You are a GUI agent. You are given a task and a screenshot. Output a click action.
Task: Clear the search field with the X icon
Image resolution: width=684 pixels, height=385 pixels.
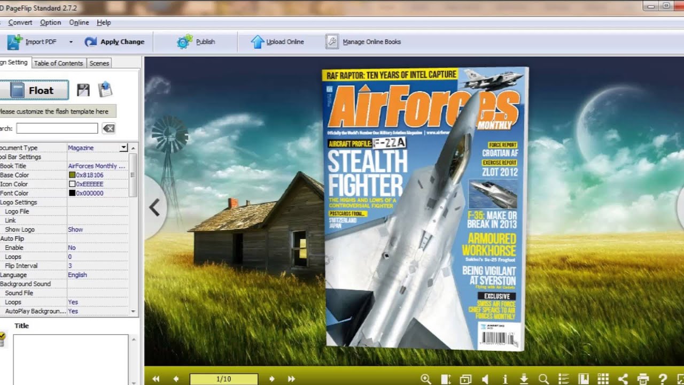108,128
